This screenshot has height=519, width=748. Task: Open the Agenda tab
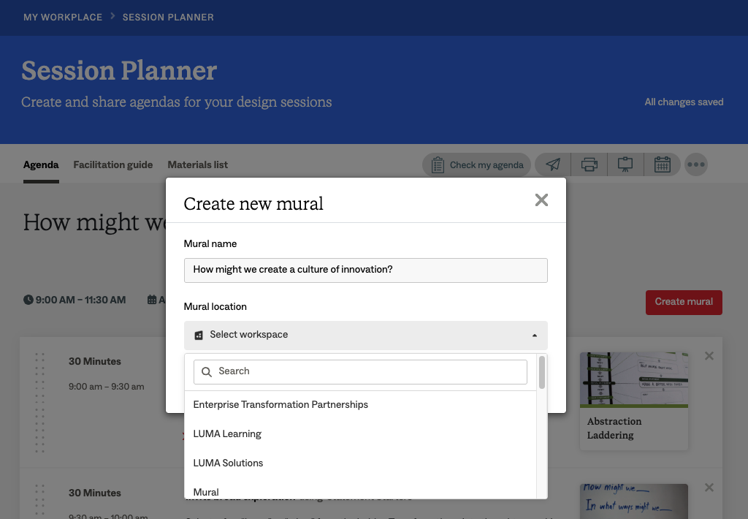pyautogui.click(x=41, y=165)
